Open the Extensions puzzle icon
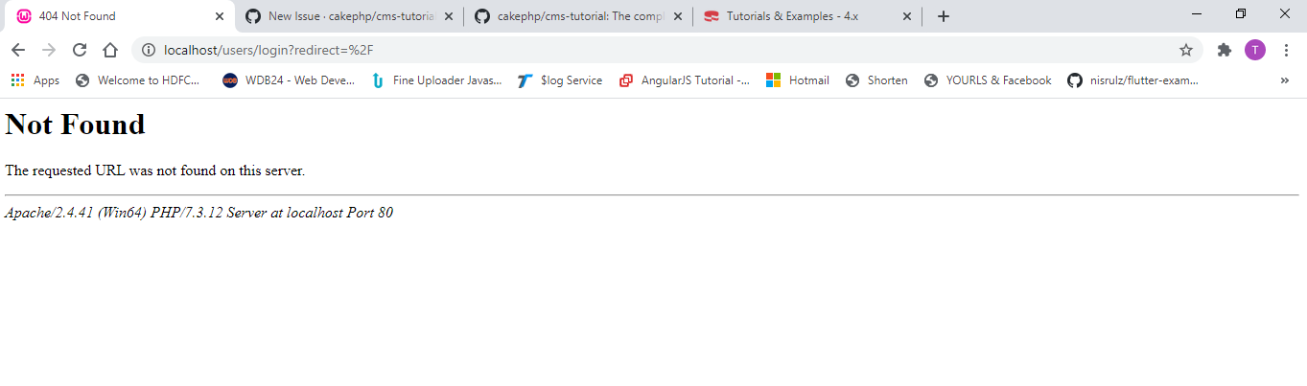1307x386 pixels. pyautogui.click(x=1225, y=50)
